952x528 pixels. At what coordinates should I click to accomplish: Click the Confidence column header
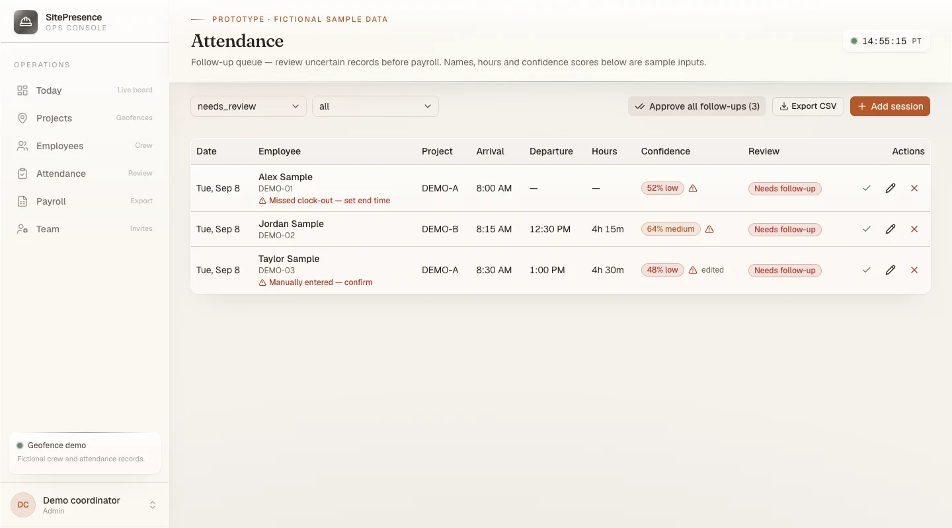tap(666, 151)
